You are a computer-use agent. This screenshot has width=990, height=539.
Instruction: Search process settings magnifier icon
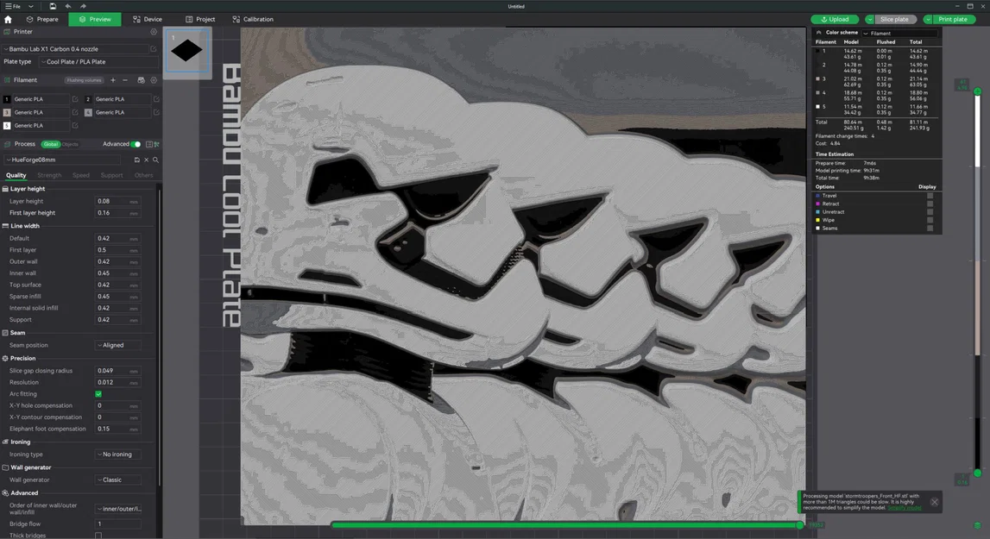(x=156, y=160)
